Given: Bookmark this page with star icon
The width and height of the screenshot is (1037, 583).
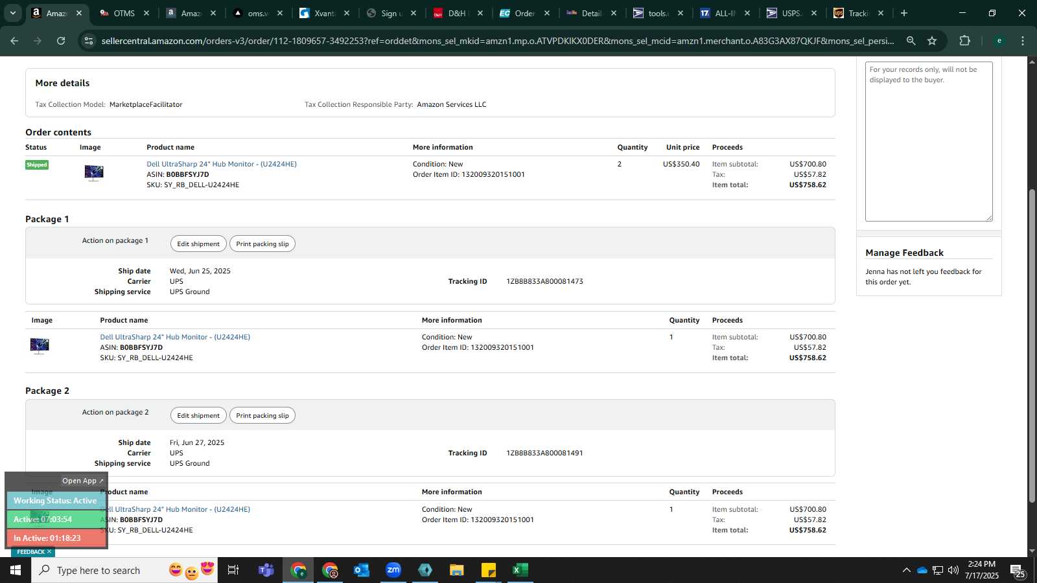Looking at the screenshot, I should click(932, 41).
